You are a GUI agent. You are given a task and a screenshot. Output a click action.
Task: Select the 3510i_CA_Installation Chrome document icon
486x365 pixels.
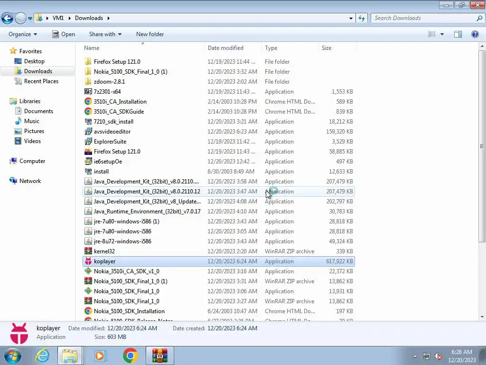coord(88,102)
